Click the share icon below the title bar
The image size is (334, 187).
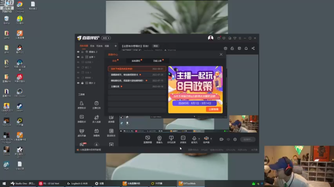pyautogui.click(x=253, y=48)
